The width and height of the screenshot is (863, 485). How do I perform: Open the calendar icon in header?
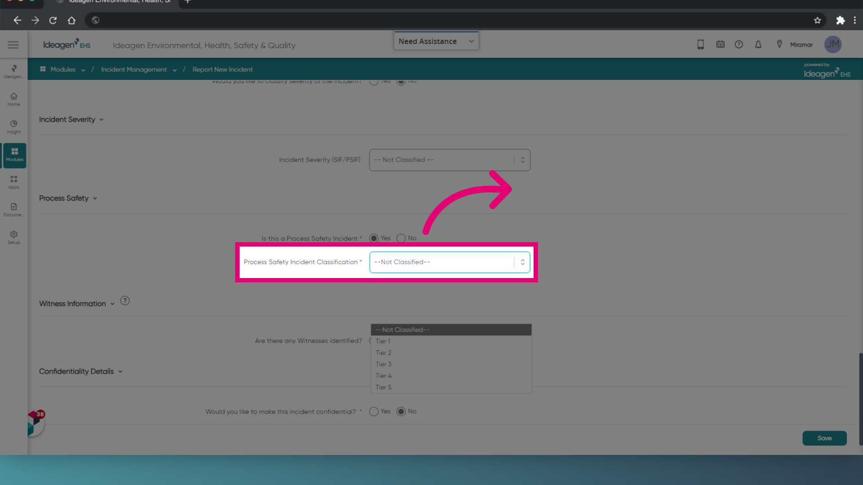720,44
